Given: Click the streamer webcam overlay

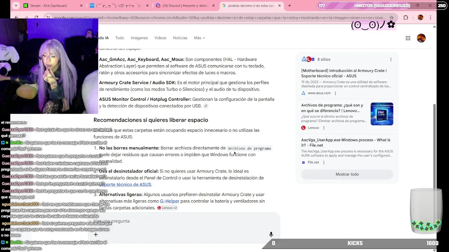Looking at the screenshot, I should point(49,66).
